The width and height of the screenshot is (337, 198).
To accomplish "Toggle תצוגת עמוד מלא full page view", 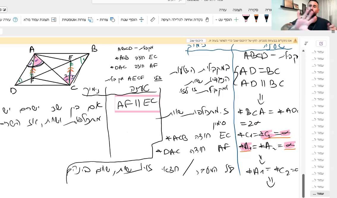I will pos(40,20).
